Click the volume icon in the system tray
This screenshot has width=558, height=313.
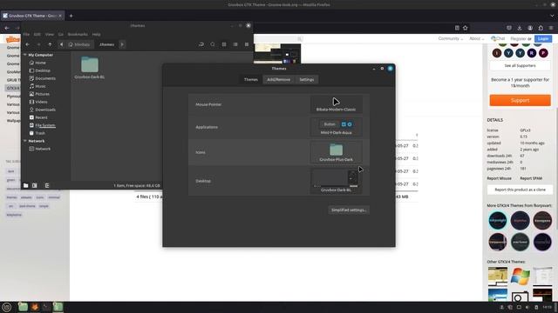527,307
